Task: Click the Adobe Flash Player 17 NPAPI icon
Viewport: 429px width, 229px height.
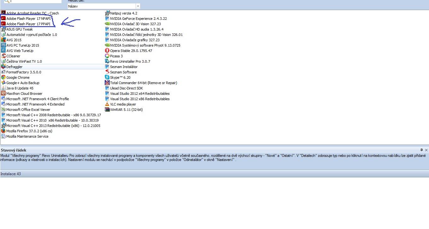Action: tap(3, 19)
